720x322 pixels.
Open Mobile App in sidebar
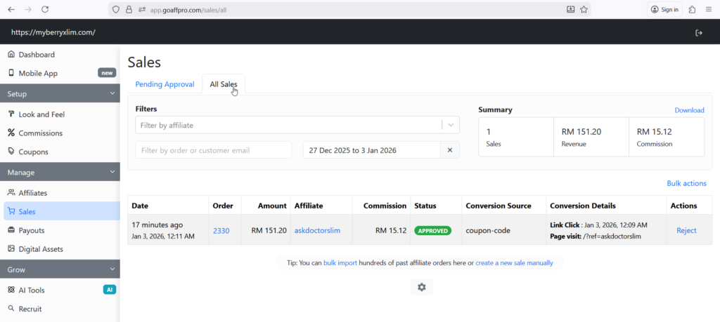coord(38,73)
